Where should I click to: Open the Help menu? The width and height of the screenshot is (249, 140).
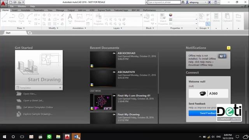click(32, 7)
